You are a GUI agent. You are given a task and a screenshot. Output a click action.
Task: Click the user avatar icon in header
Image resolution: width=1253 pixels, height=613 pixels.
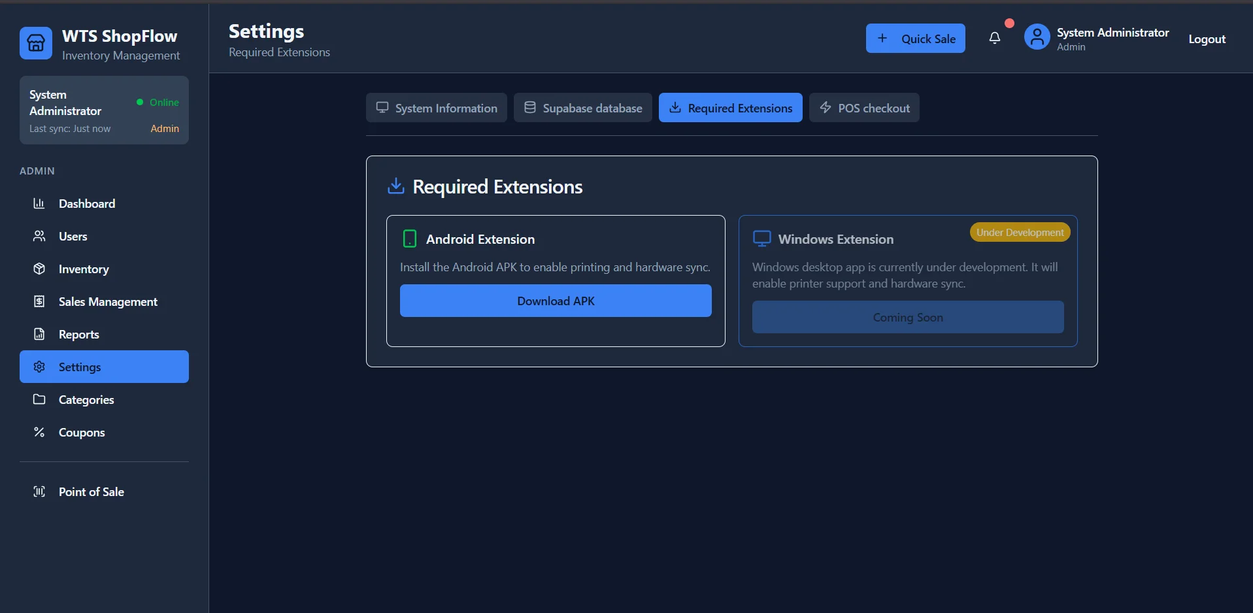click(1037, 37)
